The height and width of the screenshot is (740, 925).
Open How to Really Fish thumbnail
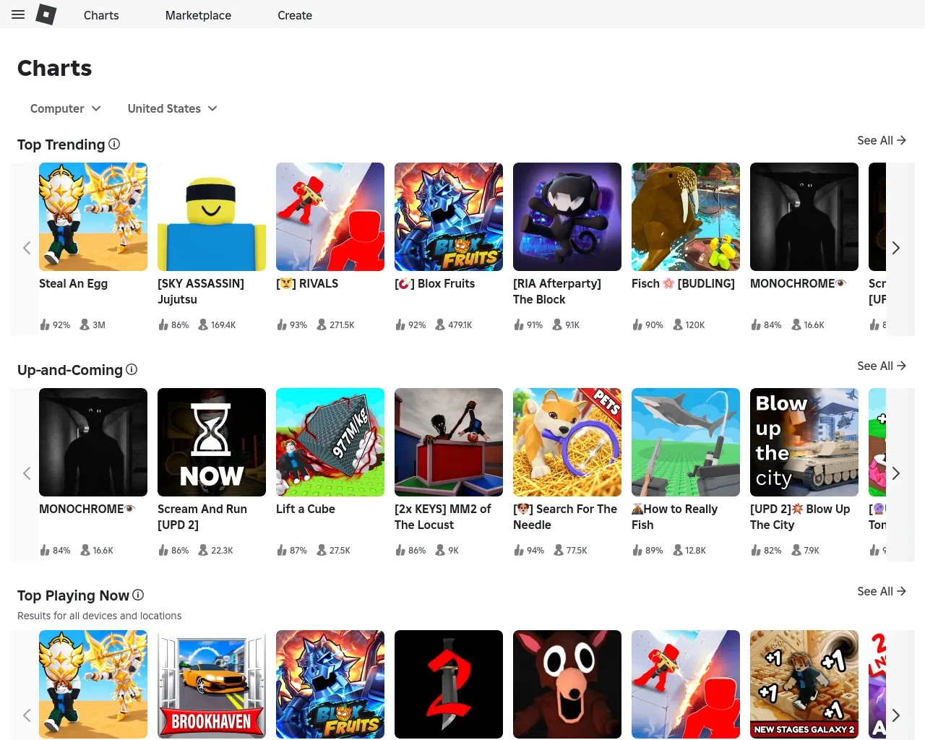(686, 442)
